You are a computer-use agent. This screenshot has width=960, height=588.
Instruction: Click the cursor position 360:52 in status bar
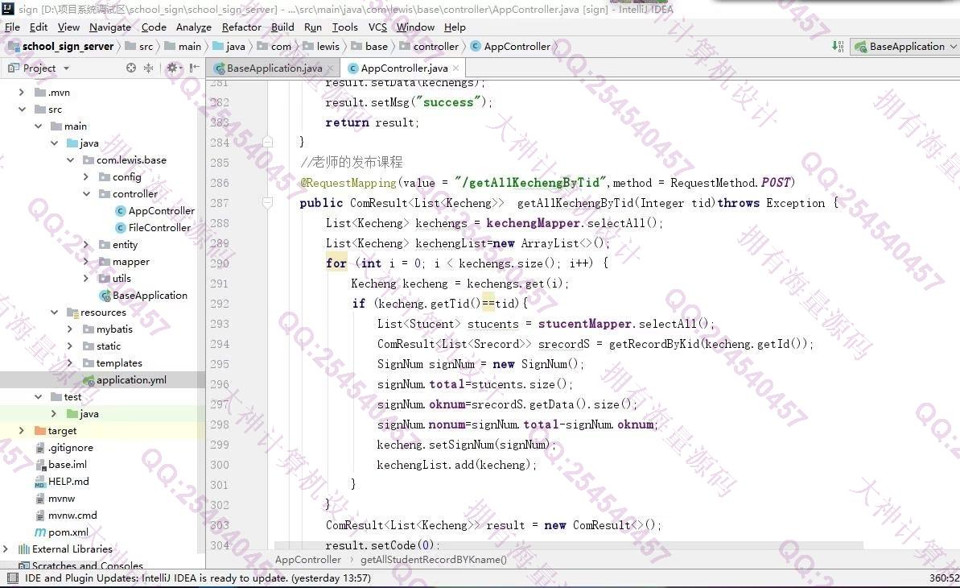(x=944, y=578)
